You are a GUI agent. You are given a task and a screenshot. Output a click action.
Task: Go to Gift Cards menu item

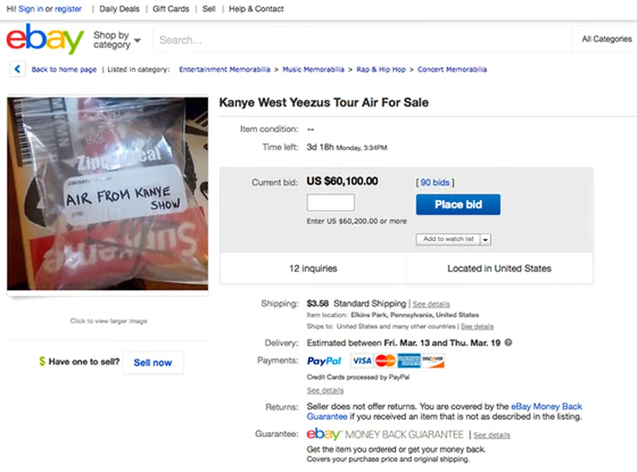[x=171, y=9]
